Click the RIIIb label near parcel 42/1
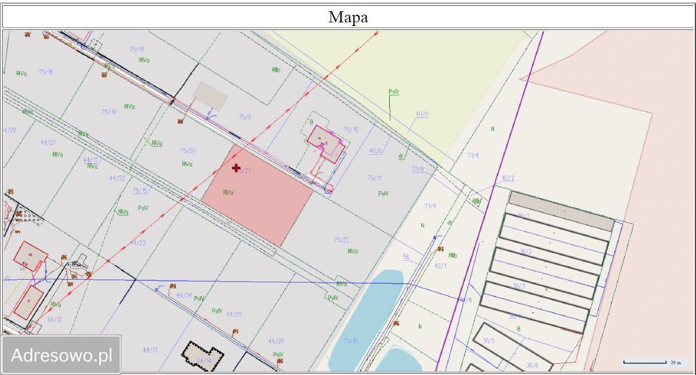The height and width of the screenshot is (375, 696). tap(453, 255)
